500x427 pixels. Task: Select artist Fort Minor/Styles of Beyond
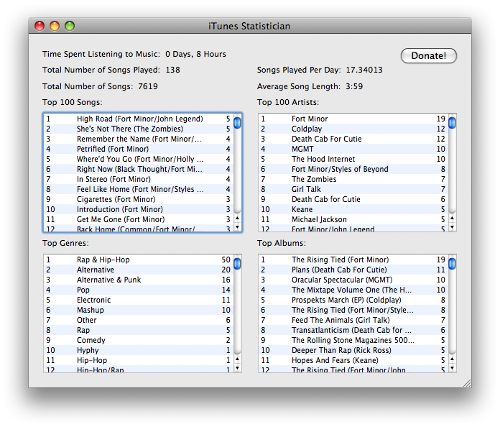coord(353,169)
